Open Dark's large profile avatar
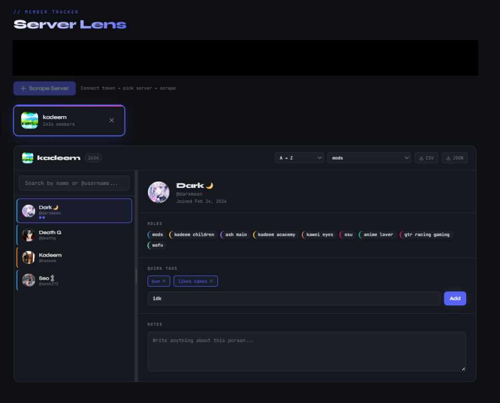500x403 pixels. click(x=160, y=192)
